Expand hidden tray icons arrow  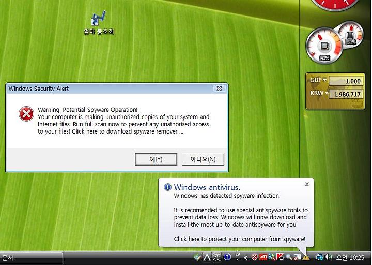tap(246, 257)
